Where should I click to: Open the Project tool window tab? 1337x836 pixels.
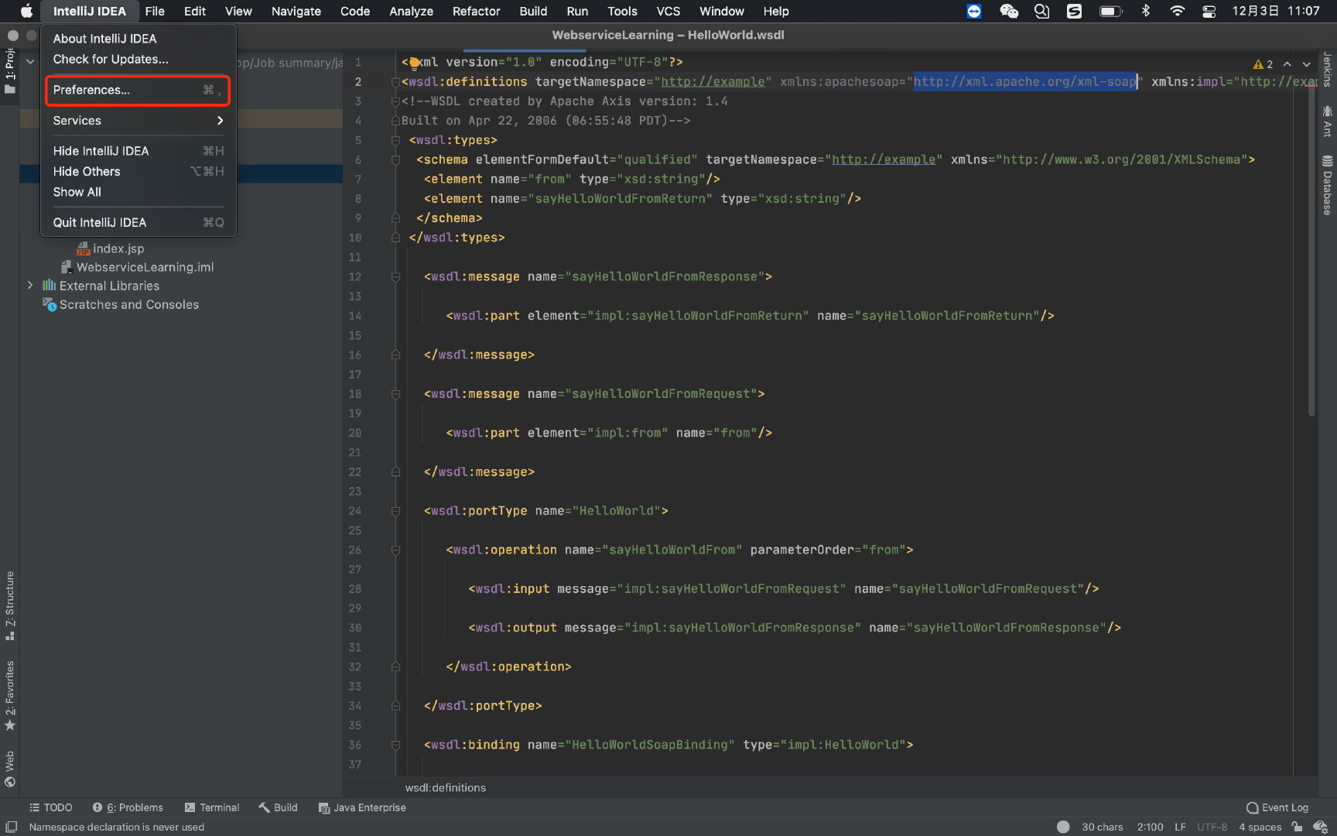(x=9, y=70)
